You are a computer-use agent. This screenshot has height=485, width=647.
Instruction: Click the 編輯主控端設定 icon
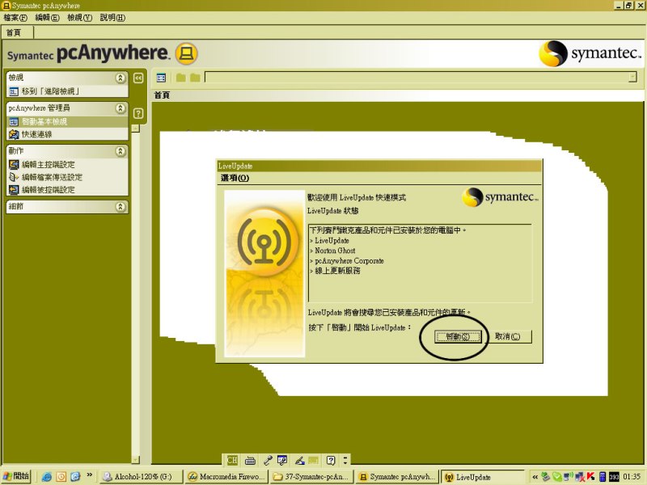click(14, 165)
